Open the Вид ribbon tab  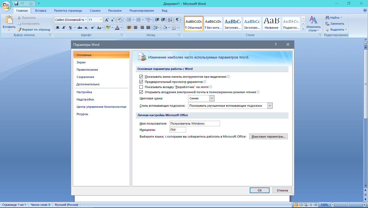point(165,11)
